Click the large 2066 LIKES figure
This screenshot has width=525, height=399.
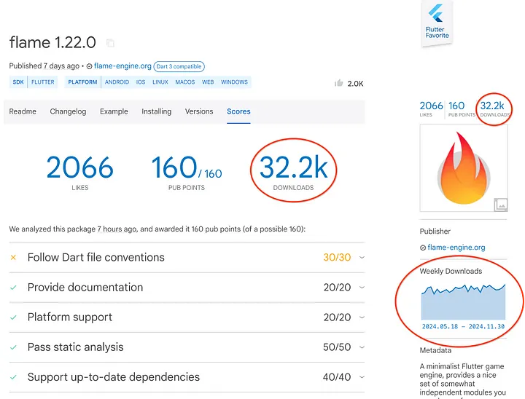pyautogui.click(x=80, y=173)
